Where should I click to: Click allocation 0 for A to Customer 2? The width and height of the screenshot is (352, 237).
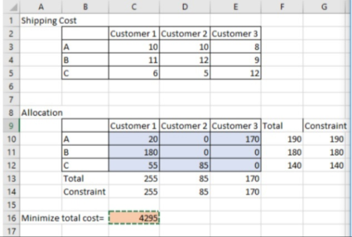click(185, 139)
